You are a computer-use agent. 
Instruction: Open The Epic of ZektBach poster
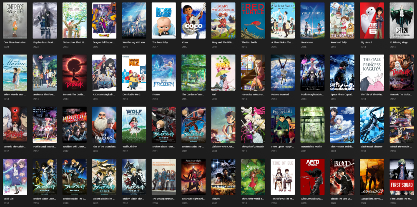tap(253, 125)
